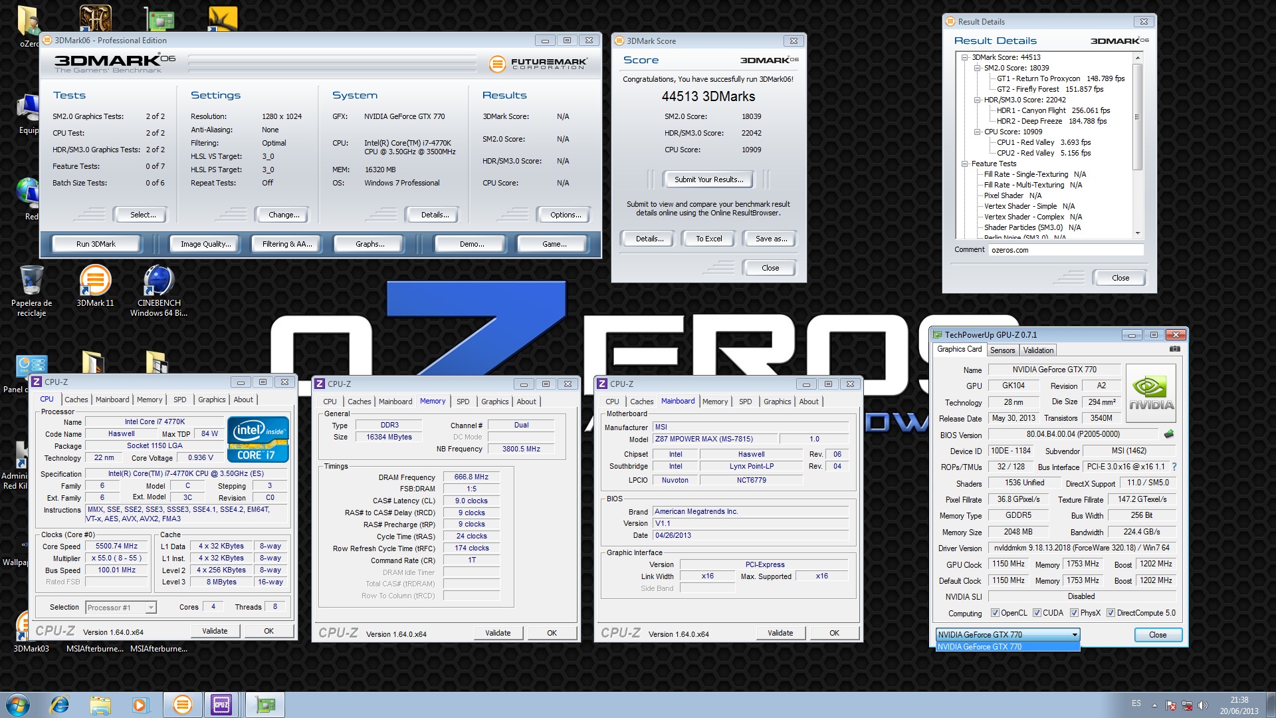Open the Red network desktop icon
This screenshot has width=1276, height=718.
coord(29,198)
